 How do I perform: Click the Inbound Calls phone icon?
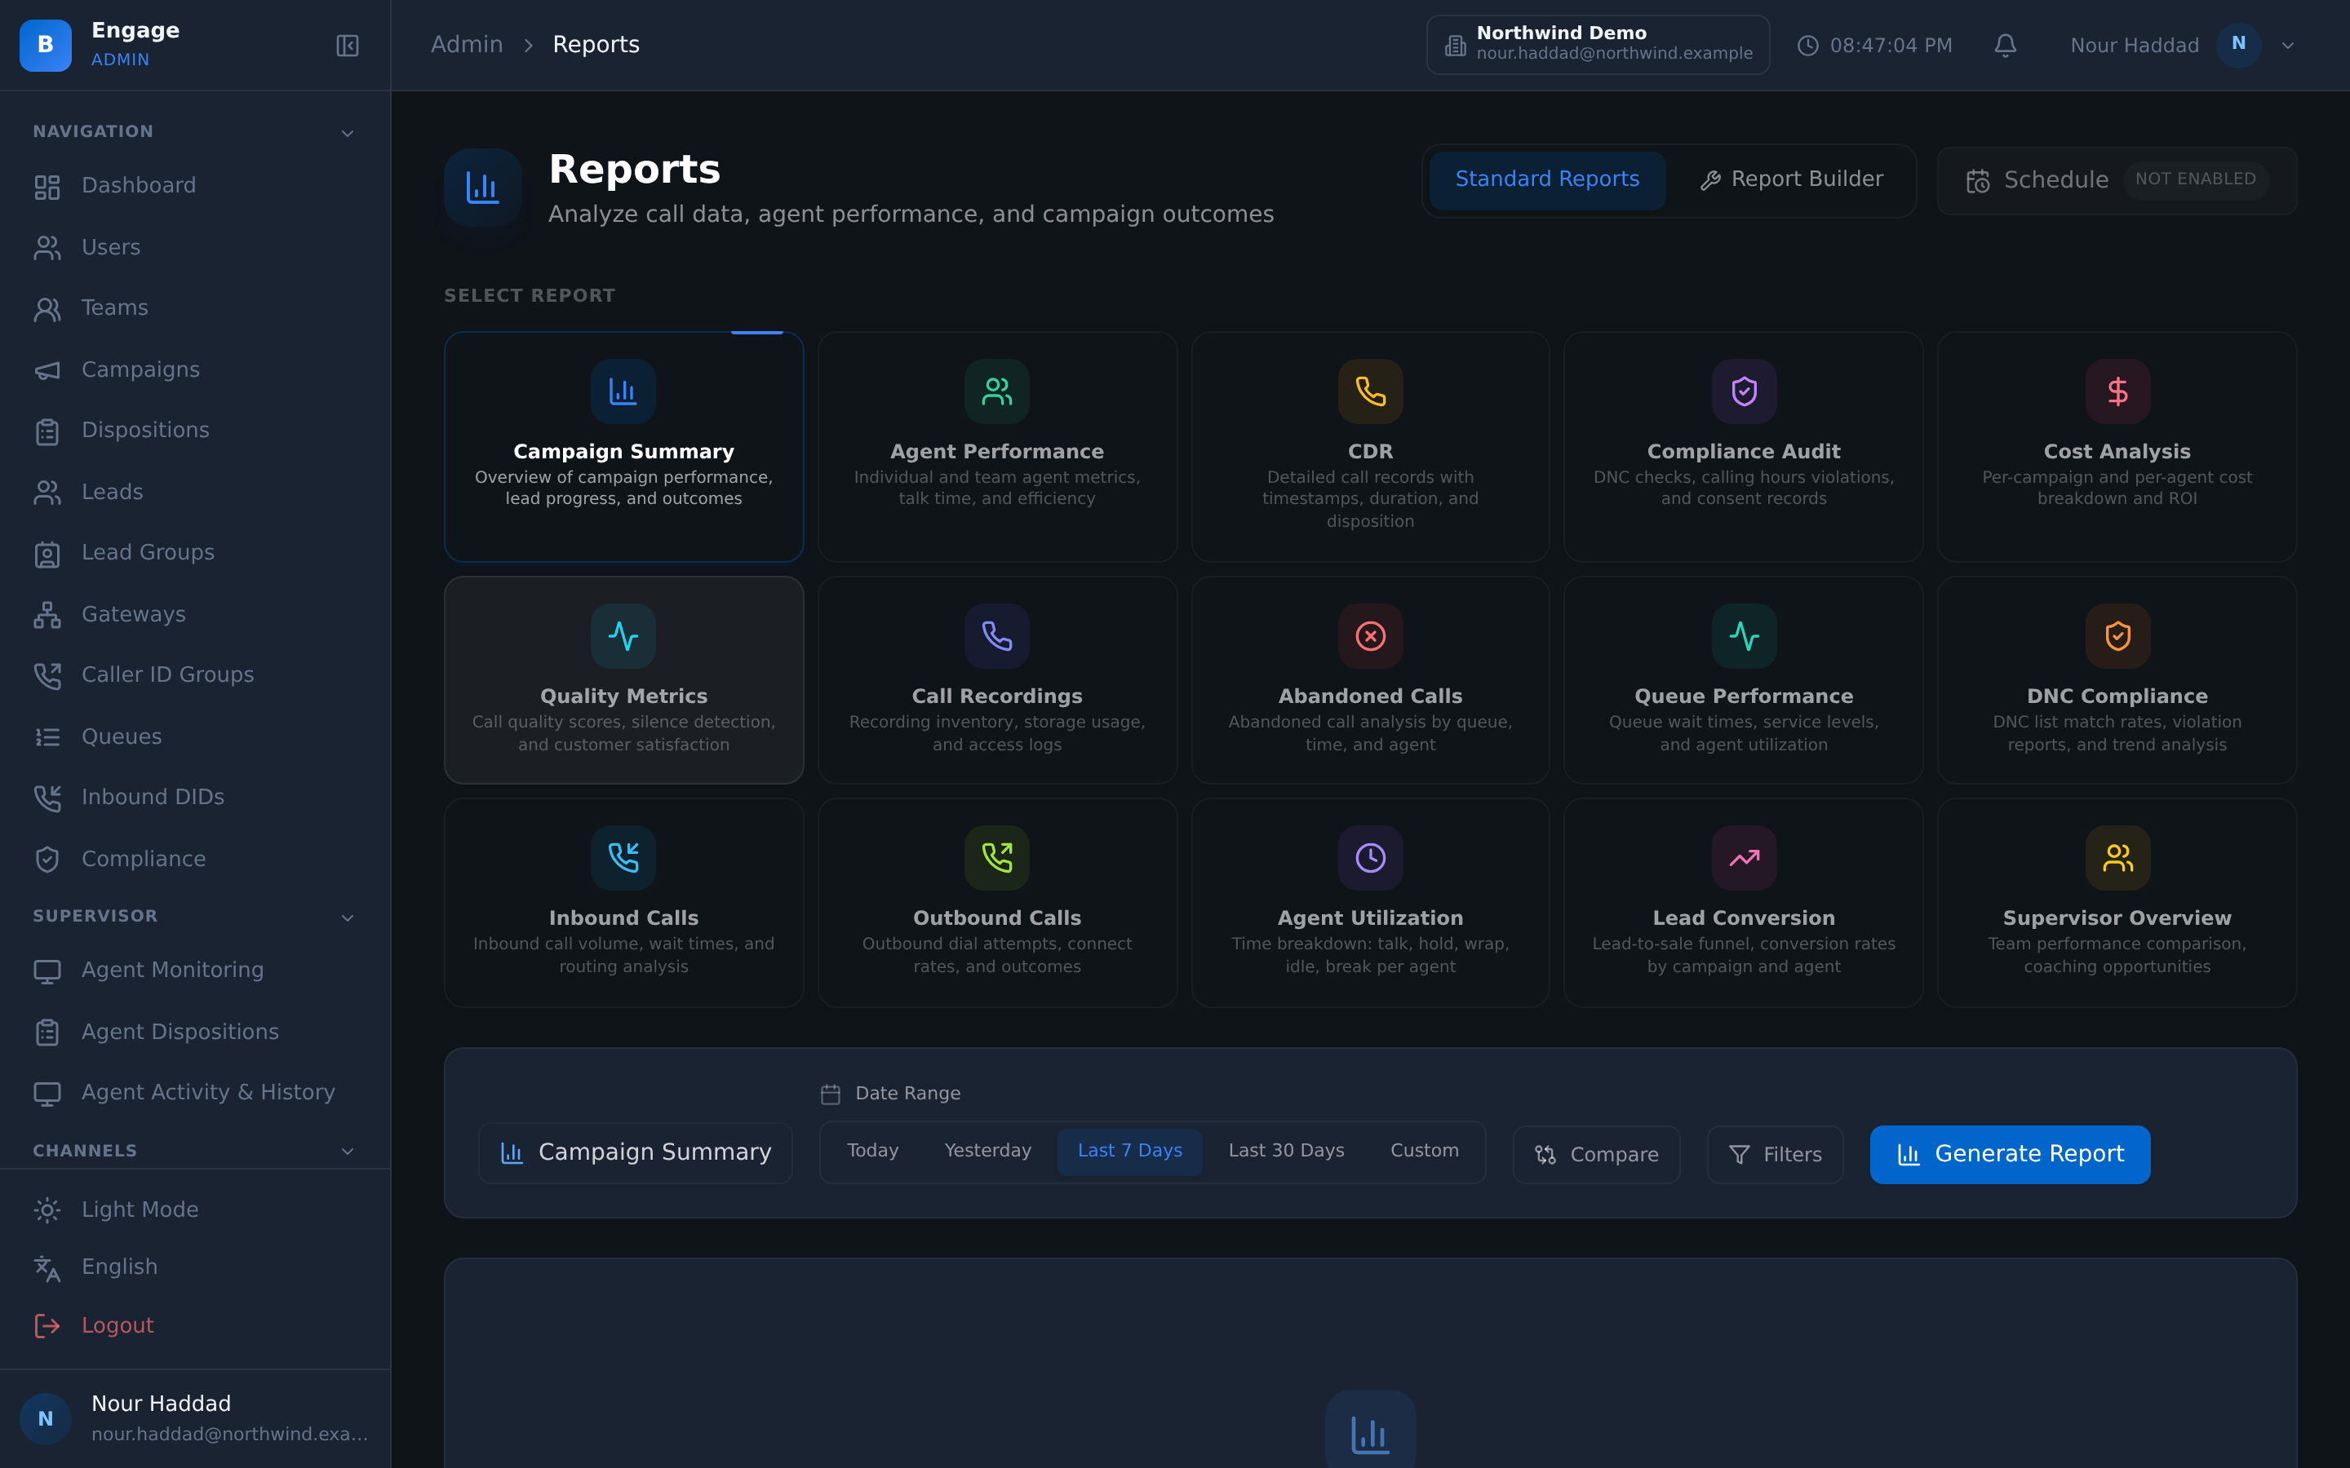point(623,857)
